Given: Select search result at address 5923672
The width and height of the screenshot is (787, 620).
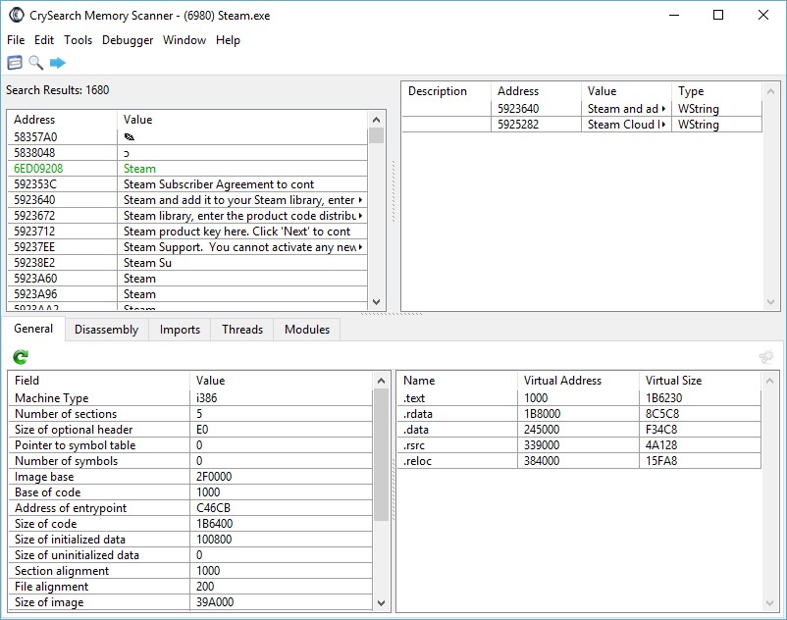Looking at the screenshot, I should pyautogui.click(x=187, y=216).
